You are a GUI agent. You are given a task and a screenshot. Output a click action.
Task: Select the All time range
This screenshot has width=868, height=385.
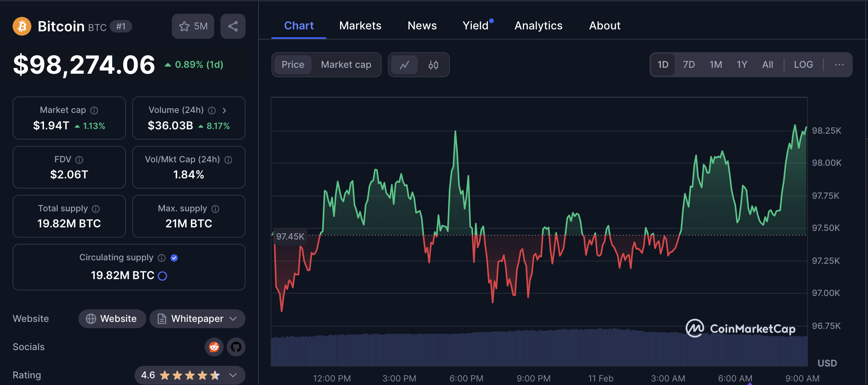tap(768, 65)
